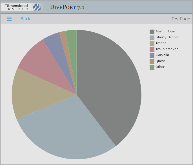The height and width of the screenshot is (165, 193).
Task: Click the TestPage title text
Action: (x=181, y=19)
